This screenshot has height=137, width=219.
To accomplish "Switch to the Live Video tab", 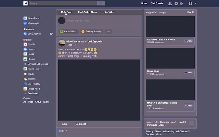I will pyautogui.click(x=109, y=12).
